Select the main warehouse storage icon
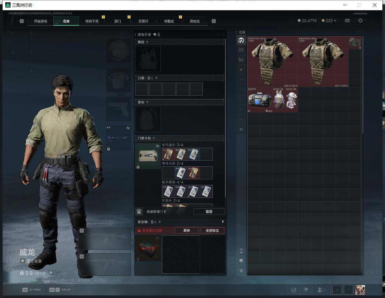Screen dimensions: 385x298 (241, 40)
